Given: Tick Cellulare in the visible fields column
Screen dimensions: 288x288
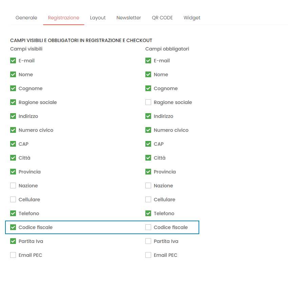Looking at the screenshot, I should [13, 200].
